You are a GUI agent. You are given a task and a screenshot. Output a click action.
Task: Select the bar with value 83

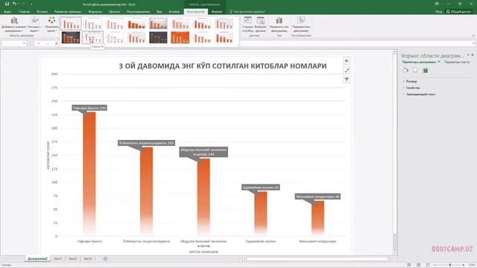point(261,214)
